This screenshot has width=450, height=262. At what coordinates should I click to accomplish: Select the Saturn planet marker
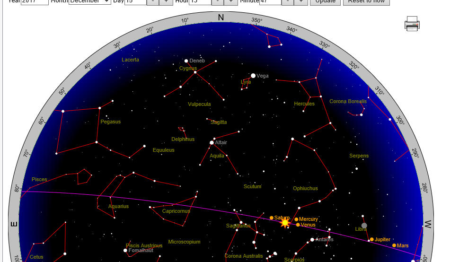[272, 218]
